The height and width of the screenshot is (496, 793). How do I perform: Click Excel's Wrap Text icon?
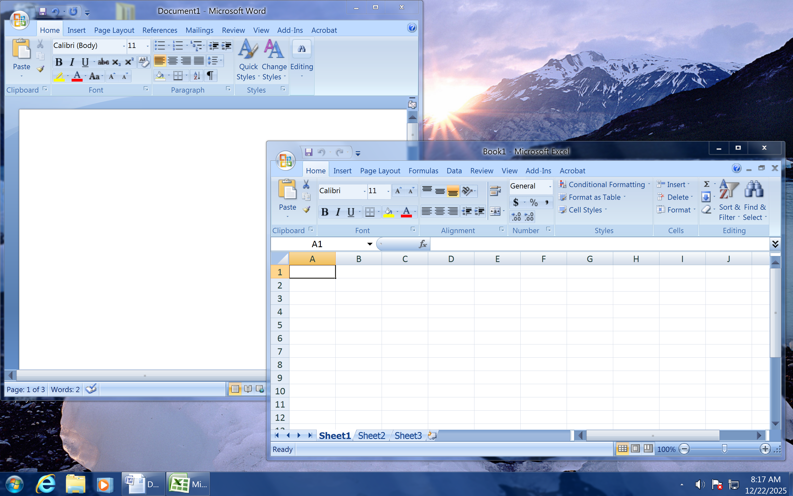(495, 191)
